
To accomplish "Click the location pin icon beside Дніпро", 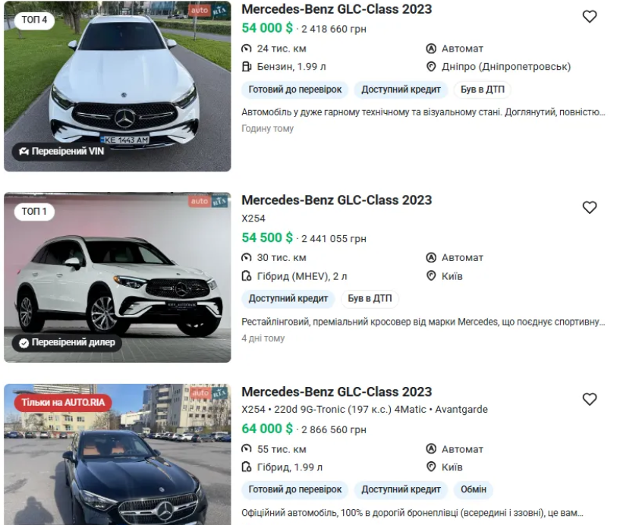I will click(431, 67).
